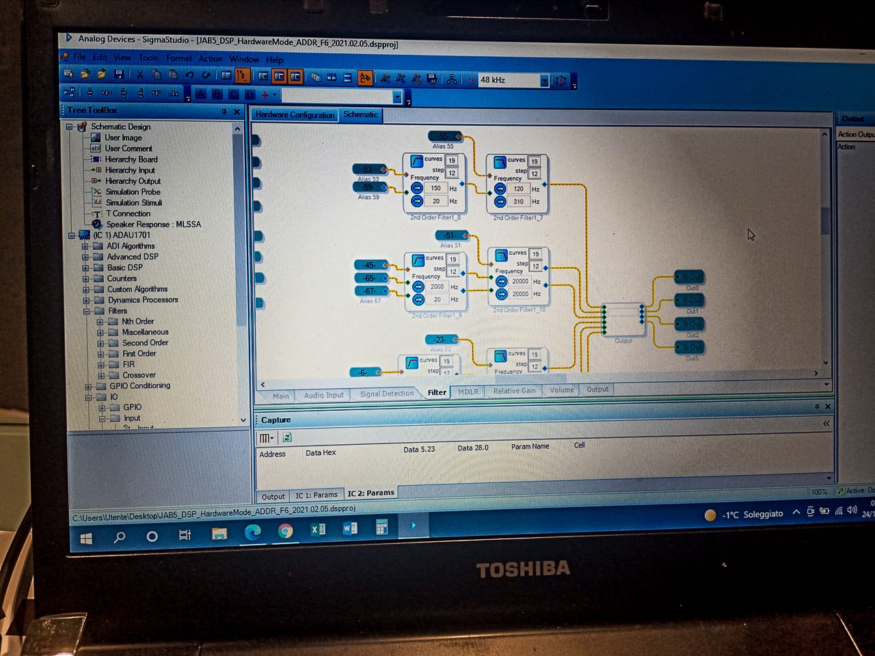The height and width of the screenshot is (656, 875).
Task: Click the Data Hex column header
Action: coord(321,452)
